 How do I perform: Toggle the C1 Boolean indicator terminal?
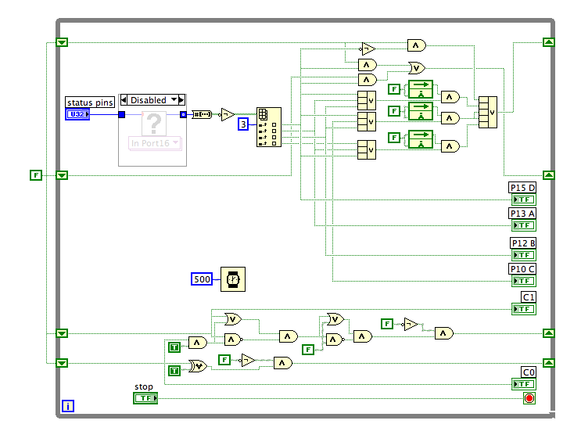click(524, 309)
